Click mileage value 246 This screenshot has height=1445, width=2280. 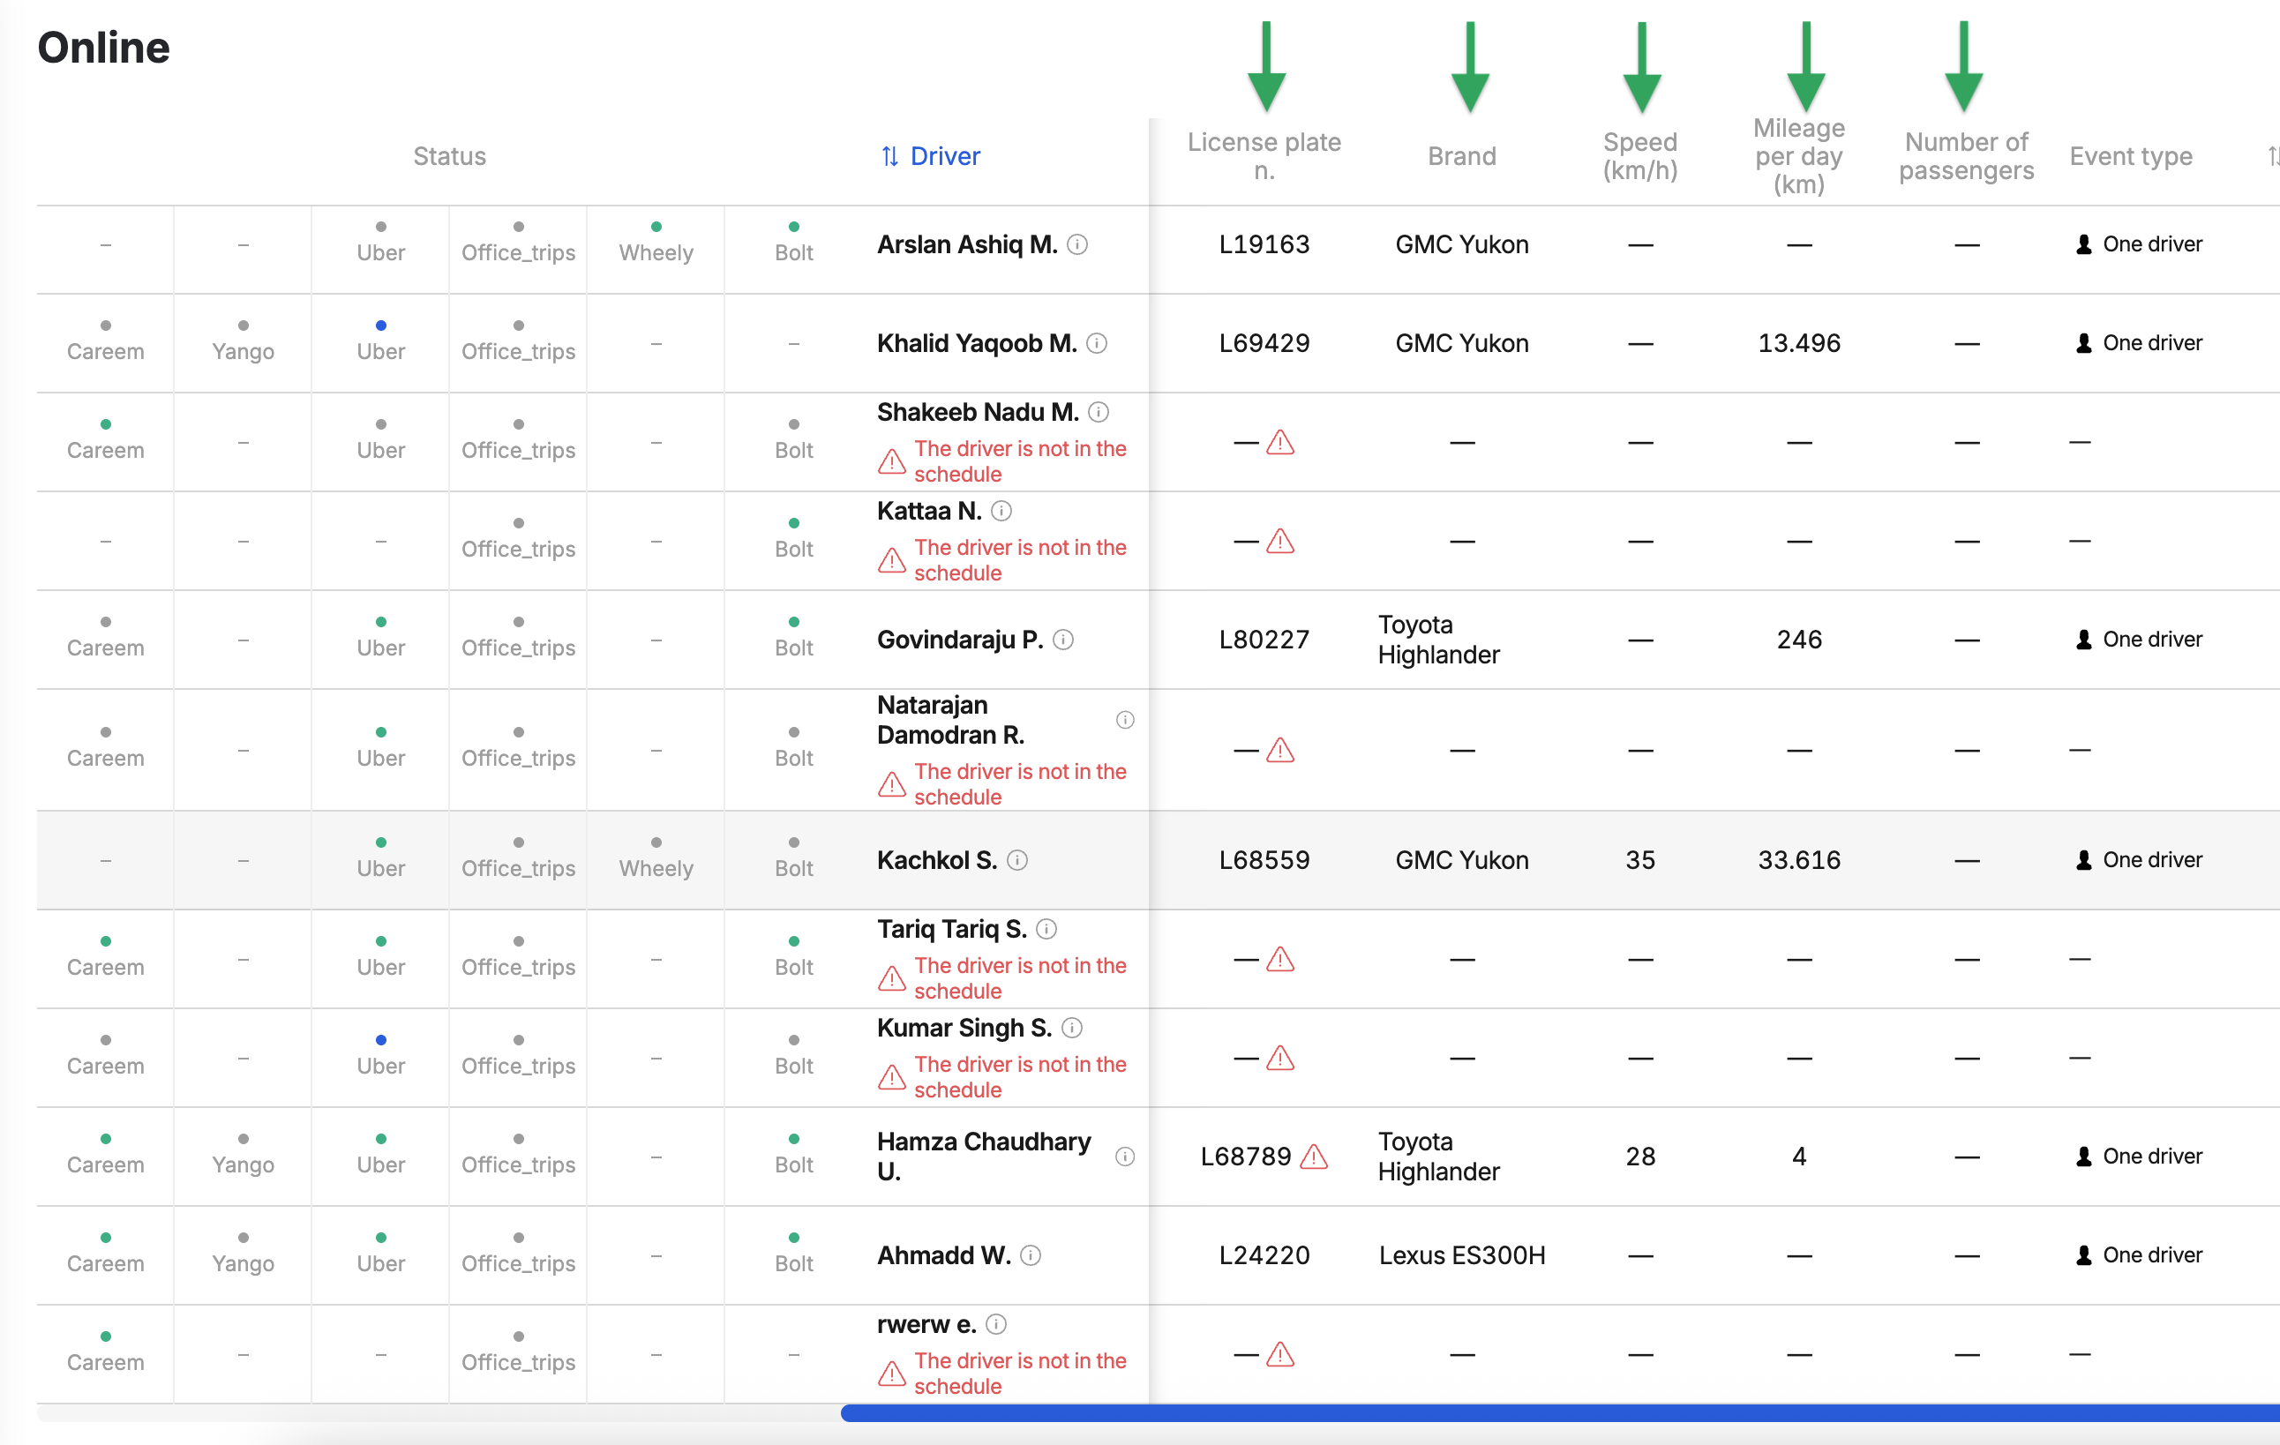point(1799,640)
